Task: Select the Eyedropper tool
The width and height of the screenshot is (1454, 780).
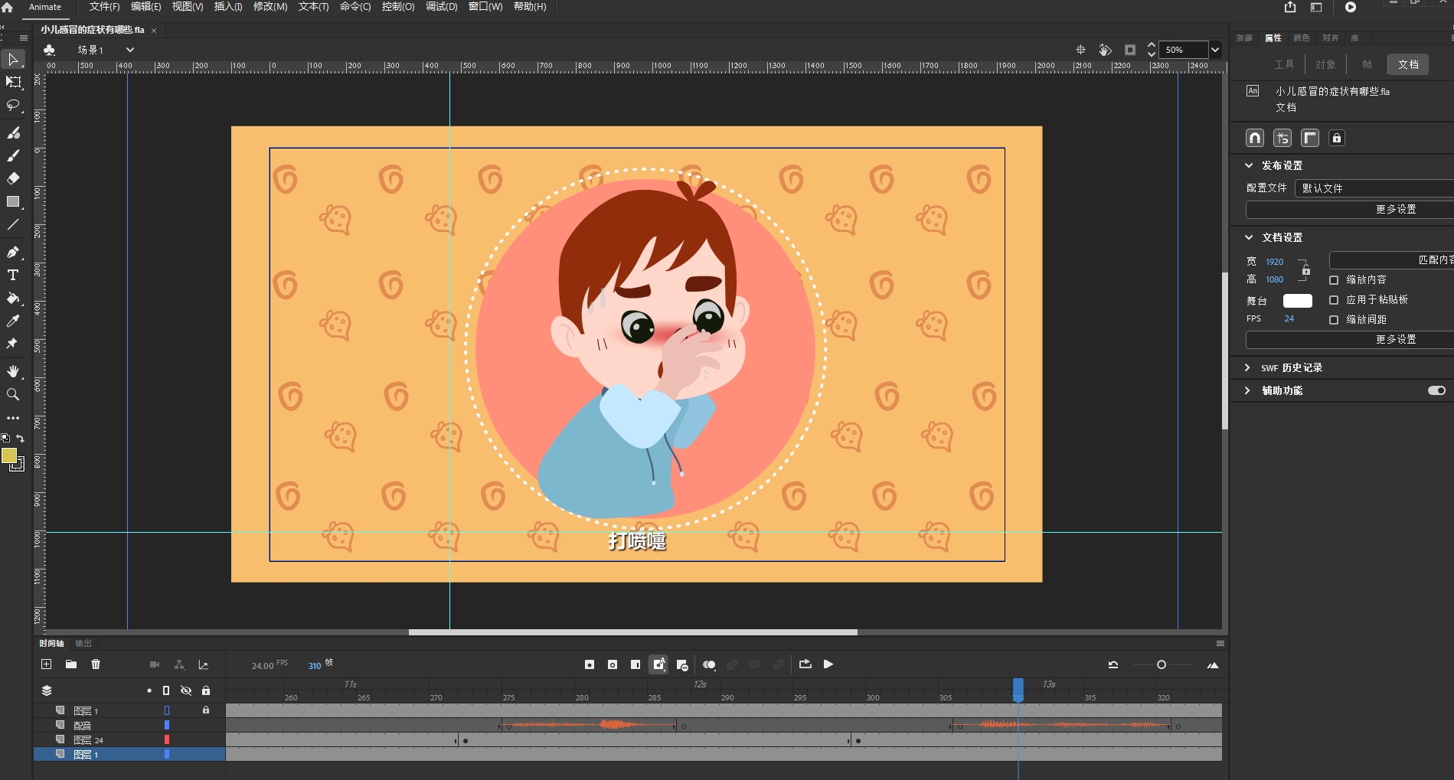Action: (13, 321)
